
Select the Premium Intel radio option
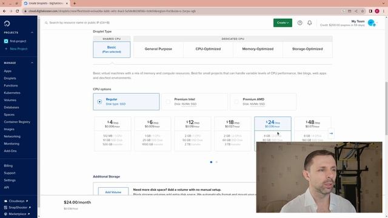pyautogui.click(x=168, y=102)
